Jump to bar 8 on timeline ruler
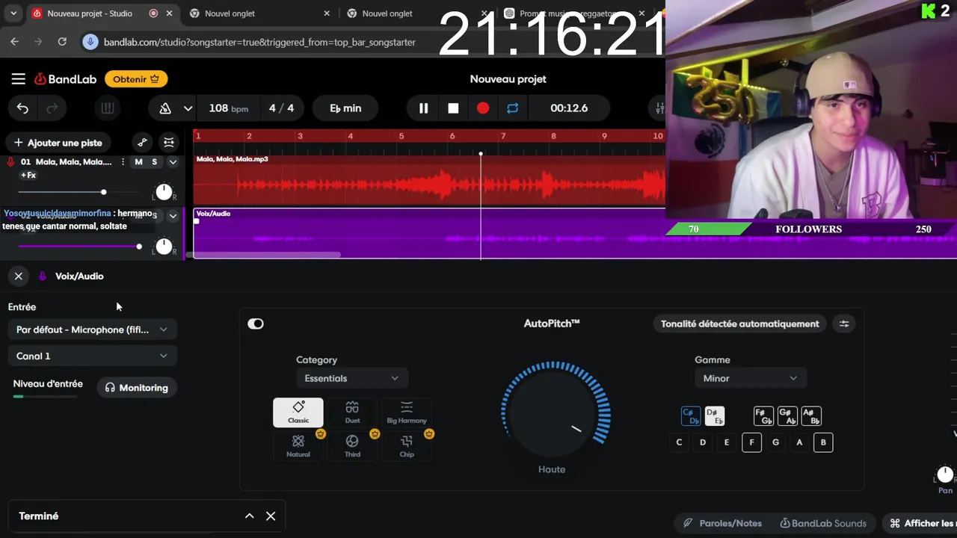This screenshot has width=957, height=538. coord(553,136)
